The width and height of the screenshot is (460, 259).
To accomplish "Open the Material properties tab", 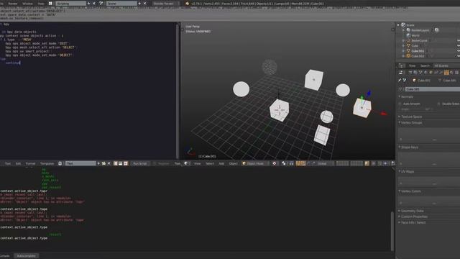I will coord(451,72).
